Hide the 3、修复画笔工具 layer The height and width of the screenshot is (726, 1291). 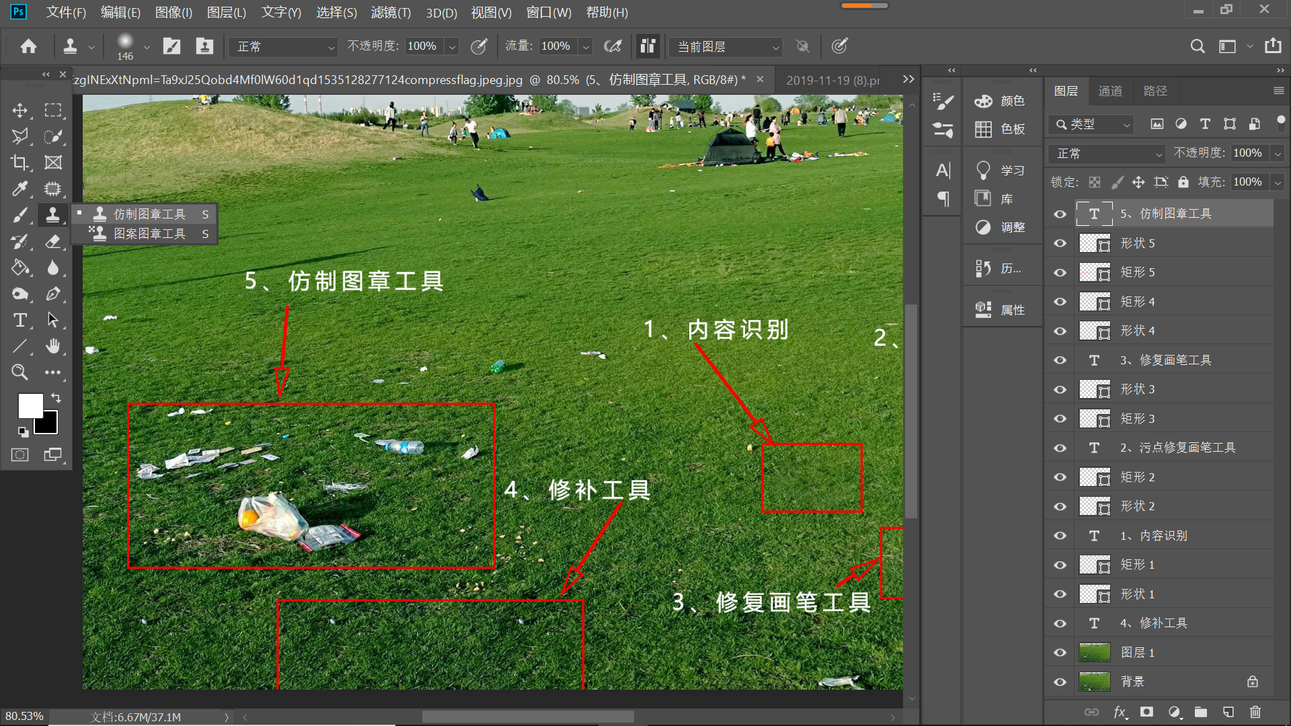coord(1060,360)
